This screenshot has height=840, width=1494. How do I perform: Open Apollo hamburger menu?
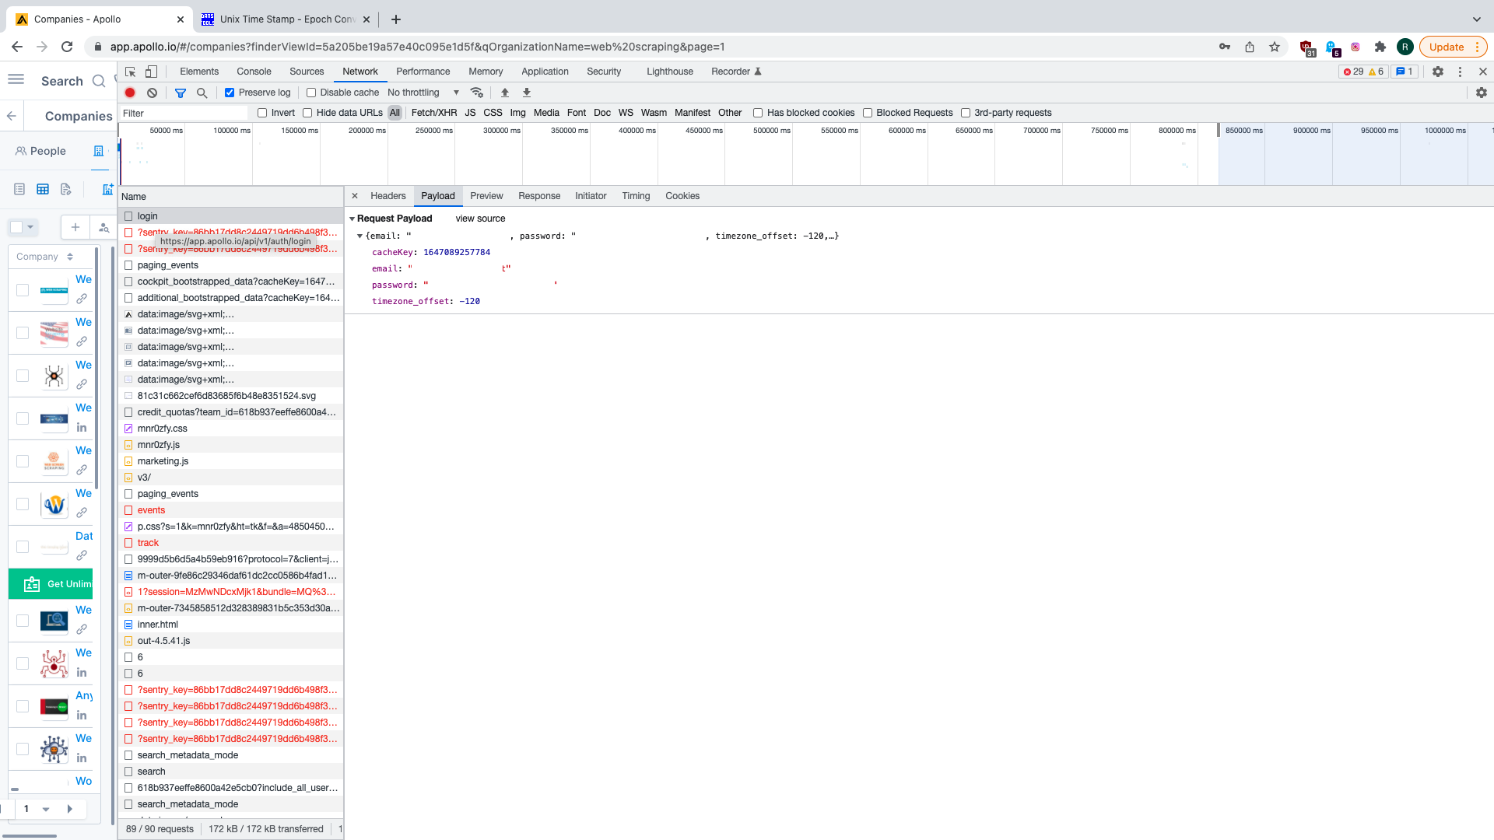16,79
